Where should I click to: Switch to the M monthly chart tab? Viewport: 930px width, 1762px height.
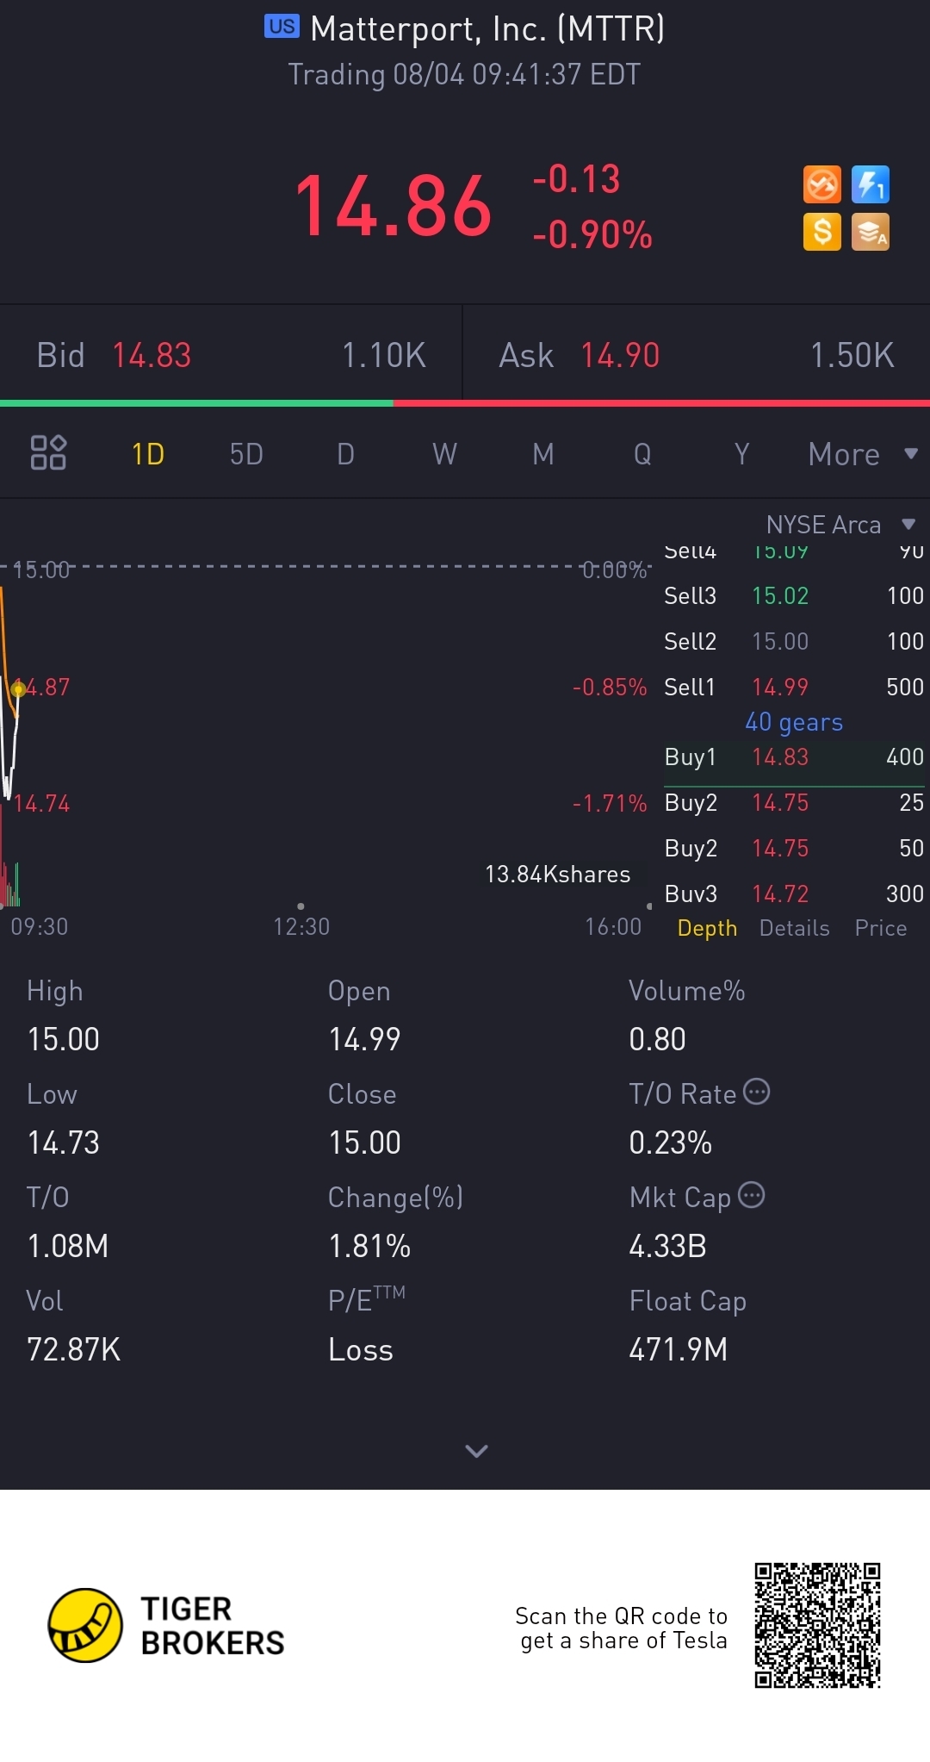tap(543, 454)
